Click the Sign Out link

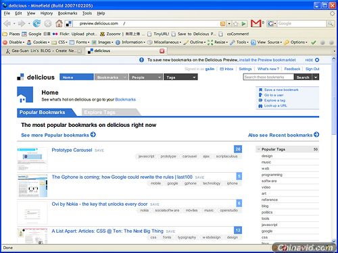(x=312, y=69)
